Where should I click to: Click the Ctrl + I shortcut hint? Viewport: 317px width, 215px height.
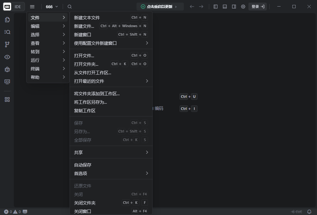(x=188, y=109)
